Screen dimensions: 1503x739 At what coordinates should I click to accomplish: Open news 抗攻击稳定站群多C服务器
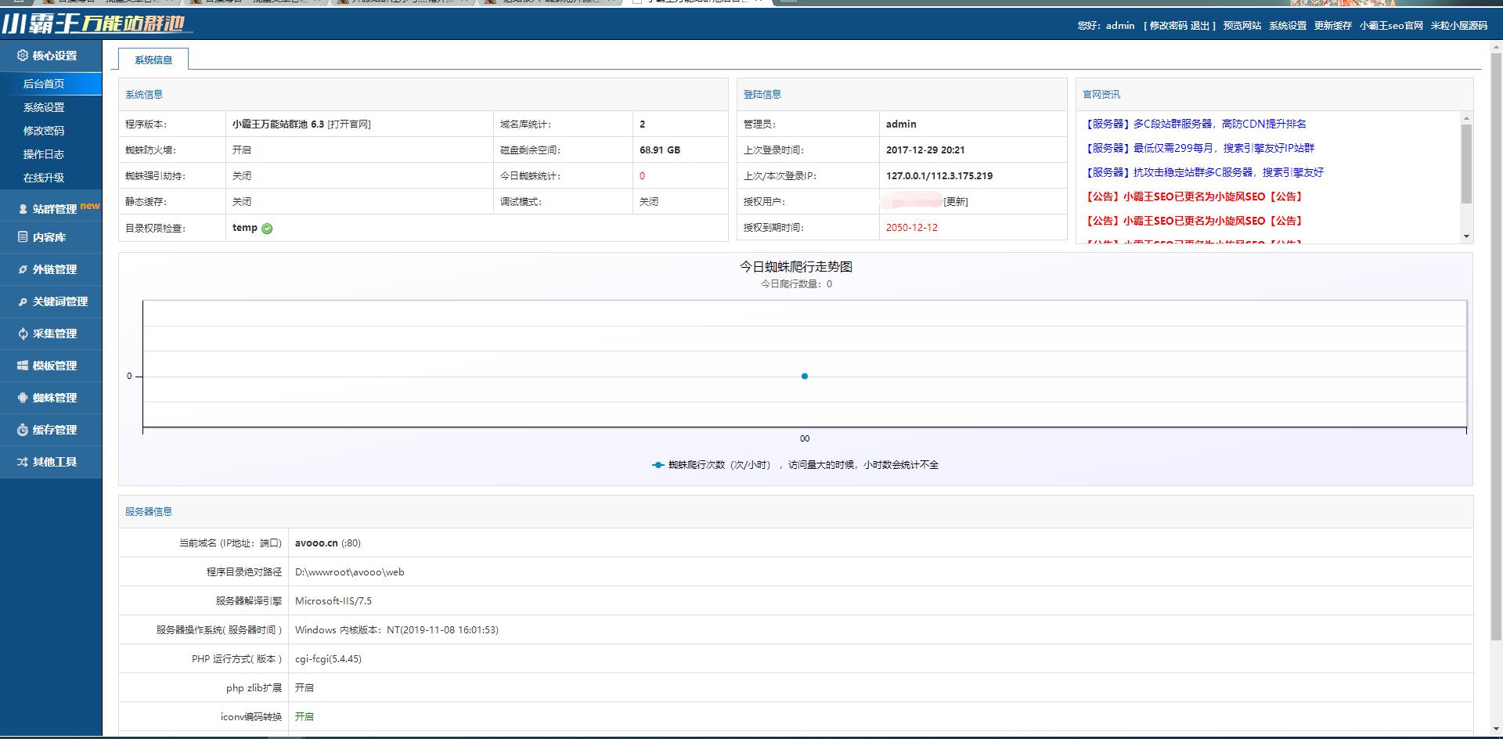(x=1205, y=172)
